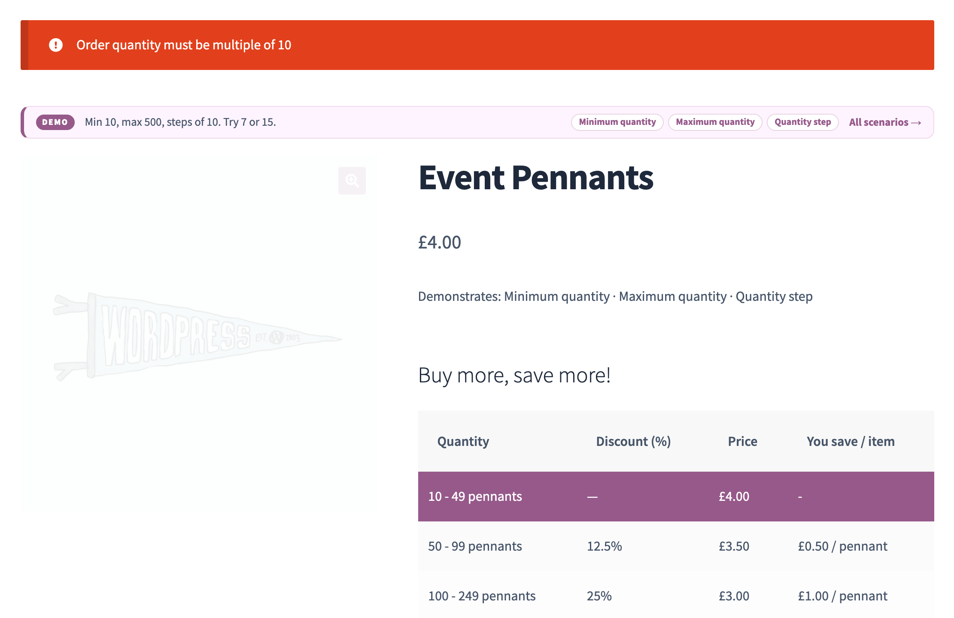
Task: Open the Maximum quantity scenario pill
Action: coord(715,122)
